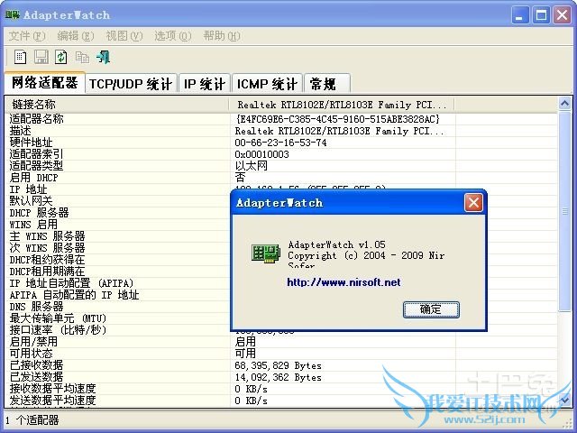Image resolution: width=577 pixels, height=433 pixels.
Task: Maximize the AdapterWatch main window
Action: coord(541,15)
